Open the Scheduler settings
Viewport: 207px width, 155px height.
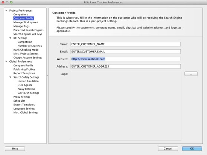pos(19,101)
